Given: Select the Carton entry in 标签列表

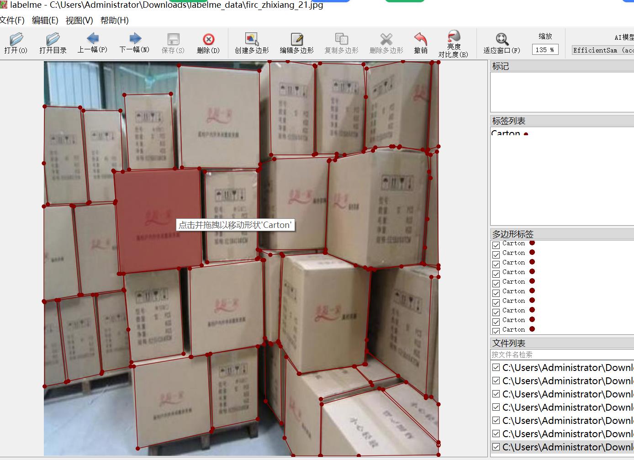Looking at the screenshot, I should 506,133.
